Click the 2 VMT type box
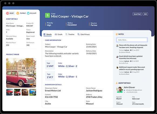This screenshot has width=157, height=114. click(x=50, y=65)
